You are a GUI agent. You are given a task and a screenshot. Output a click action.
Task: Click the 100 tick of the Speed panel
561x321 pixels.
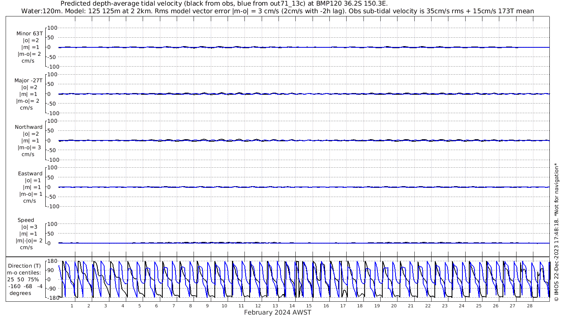pos(53,224)
